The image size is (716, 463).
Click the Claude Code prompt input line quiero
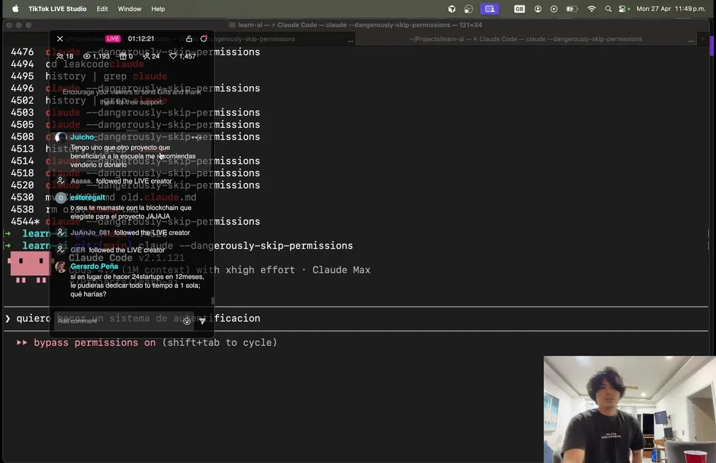pyautogui.click(x=356, y=318)
